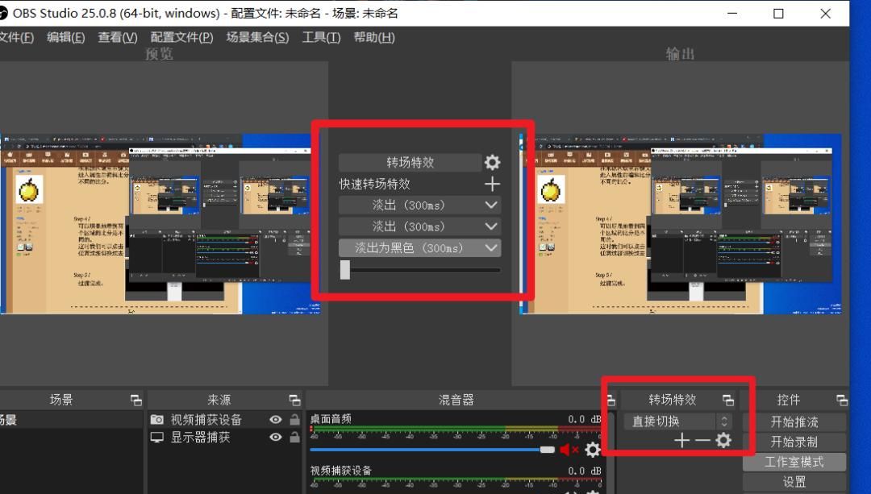Add a transition with plus icon in 转场特效 dock
Image resolution: width=871 pixels, height=494 pixels.
[681, 440]
